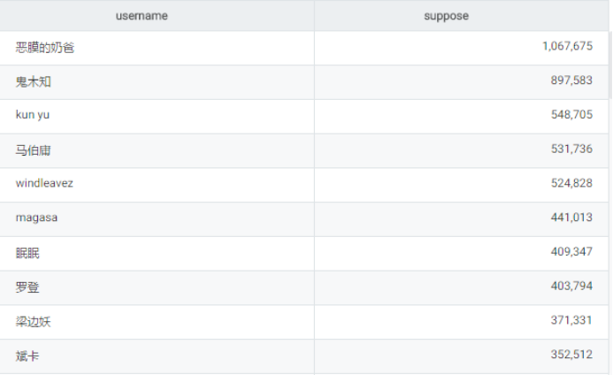Click the username cell 马伯庸
Viewport: 613px width, 375px height.
[x=33, y=150]
